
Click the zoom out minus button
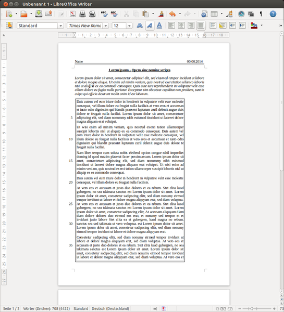[240, 308]
